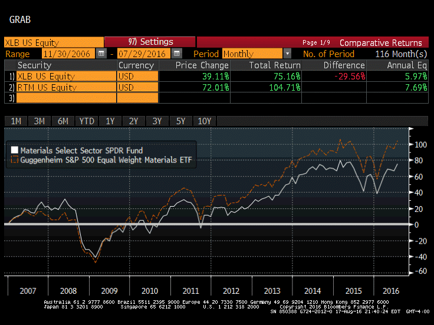
Task: Click the Comparative Returns title
Action: point(380,42)
